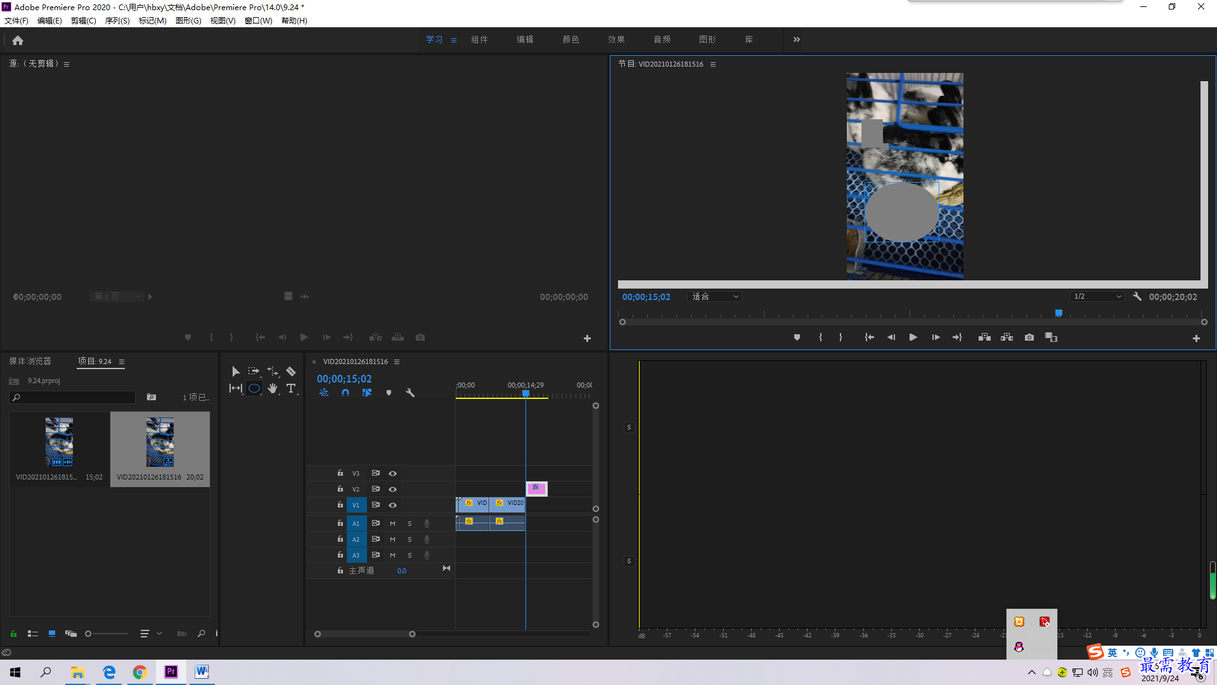The height and width of the screenshot is (685, 1217).
Task: Open timeline display settings wrench
Action: coord(410,393)
